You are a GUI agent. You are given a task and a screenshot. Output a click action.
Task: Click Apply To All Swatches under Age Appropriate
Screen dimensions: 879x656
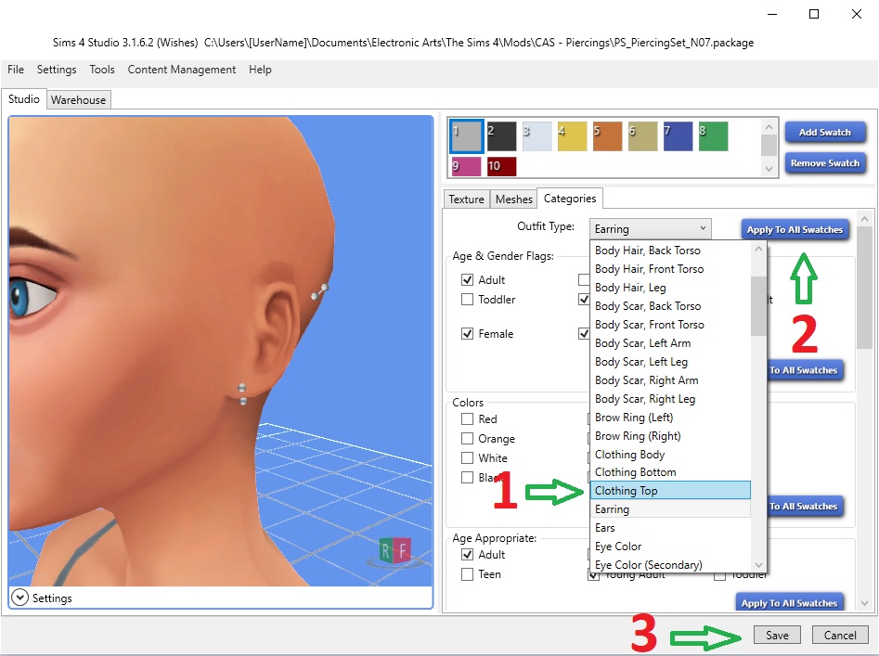(789, 603)
